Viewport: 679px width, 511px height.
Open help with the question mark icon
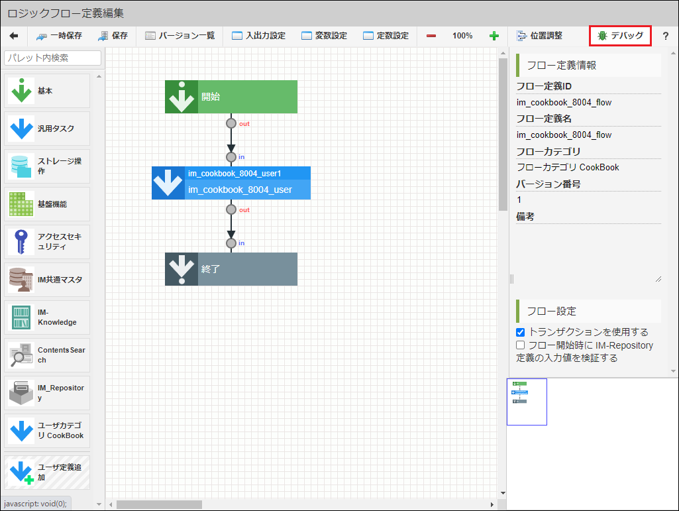pyautogui.click(x=666, y=36)
